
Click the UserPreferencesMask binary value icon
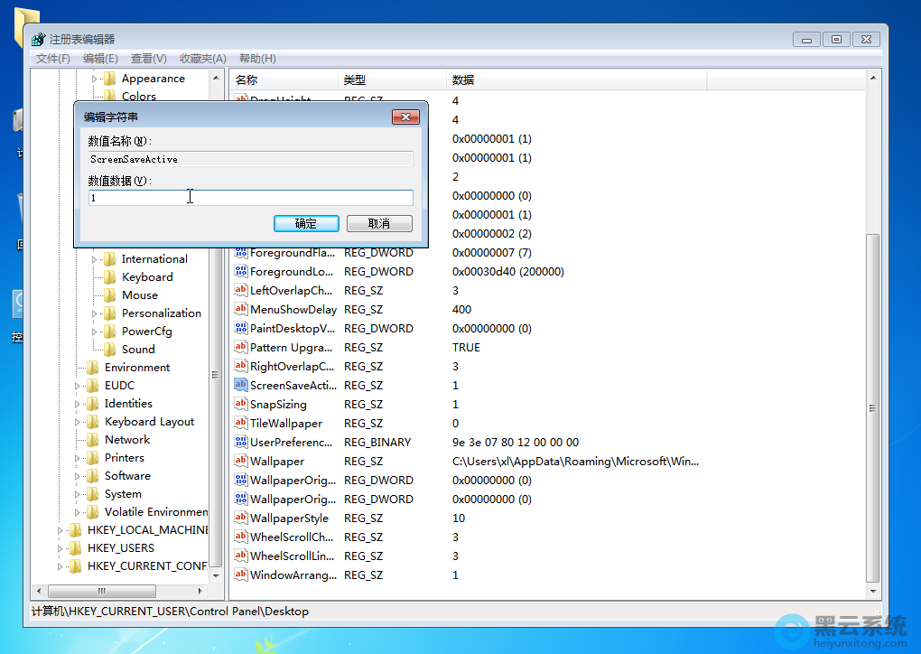241,442
